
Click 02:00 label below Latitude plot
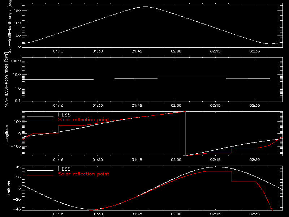point(176,214)
